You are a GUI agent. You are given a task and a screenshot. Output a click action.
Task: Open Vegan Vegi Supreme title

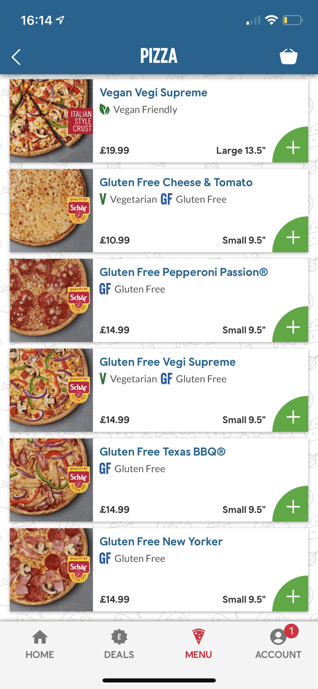(153, 93)
